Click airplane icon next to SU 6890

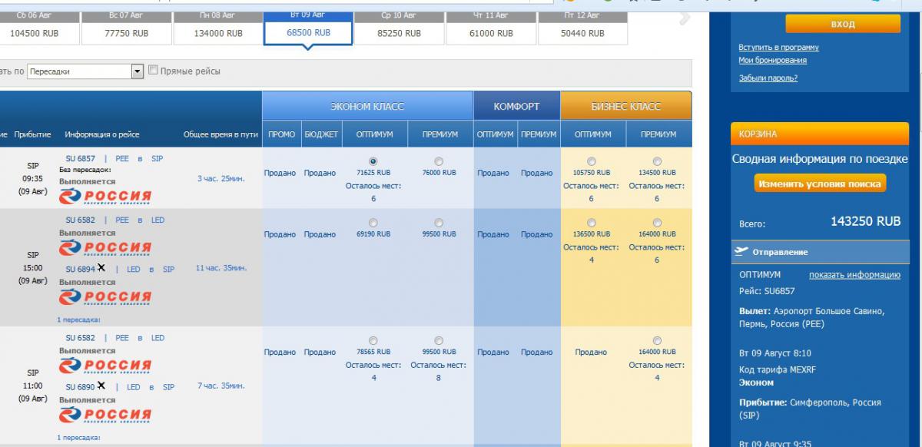click(101, 386)
